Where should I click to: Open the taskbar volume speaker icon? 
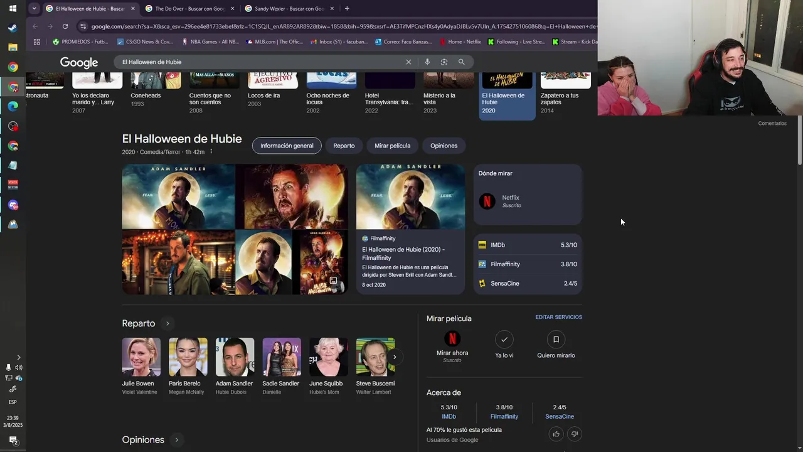[19, 367]
